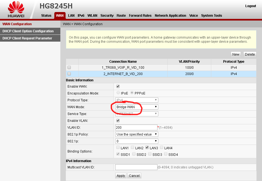Viewport: 262px width, 181px height.
Task: Click the New button
Action: tap(236, 54)
